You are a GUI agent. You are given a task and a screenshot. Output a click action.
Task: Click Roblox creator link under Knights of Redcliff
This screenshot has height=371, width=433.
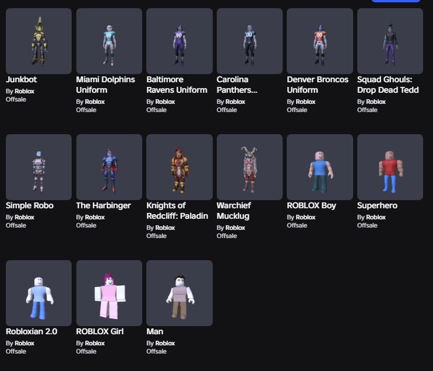(x=165, y=228)
